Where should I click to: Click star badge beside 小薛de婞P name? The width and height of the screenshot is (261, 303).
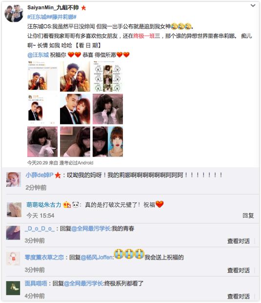point(58,175)
